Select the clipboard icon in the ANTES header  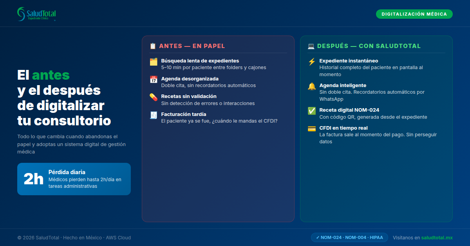click(x=152, y=46)
